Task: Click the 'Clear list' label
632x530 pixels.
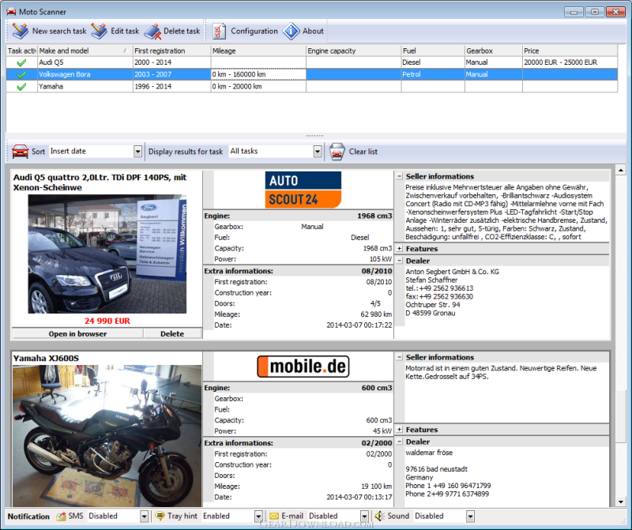Action: 363,152
